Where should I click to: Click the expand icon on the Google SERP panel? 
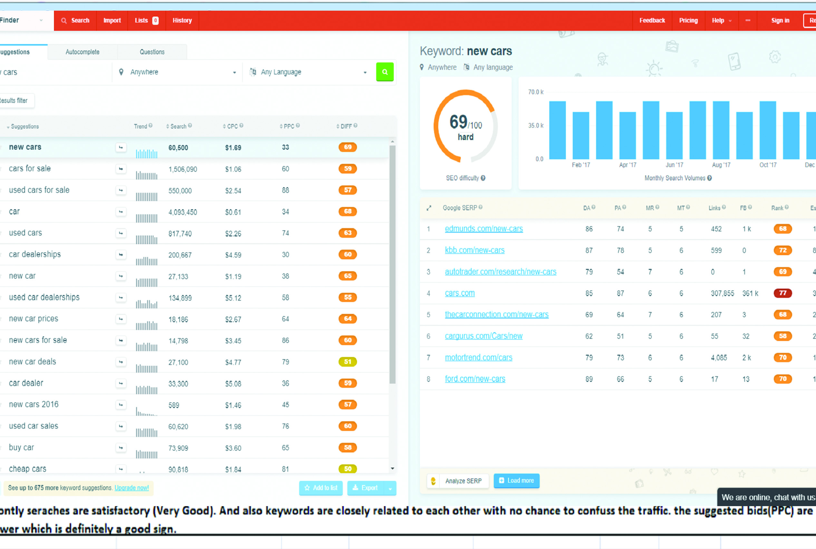[x=429, y=207]
